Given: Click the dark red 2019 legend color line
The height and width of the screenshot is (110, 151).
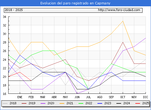Looking at the screenshot, I should pyautogui.click(x=24, y=103).
